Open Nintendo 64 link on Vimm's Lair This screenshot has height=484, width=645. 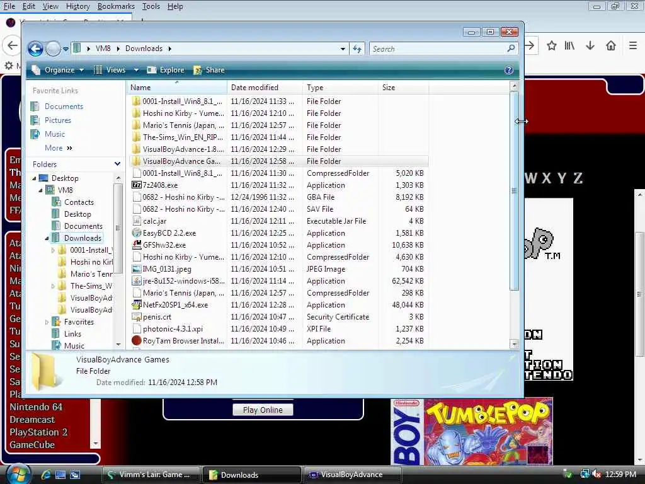click(36, 407)
